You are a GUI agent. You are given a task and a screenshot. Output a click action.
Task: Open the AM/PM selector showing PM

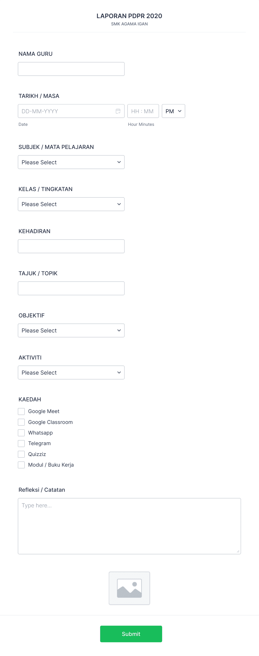[173, 111]
